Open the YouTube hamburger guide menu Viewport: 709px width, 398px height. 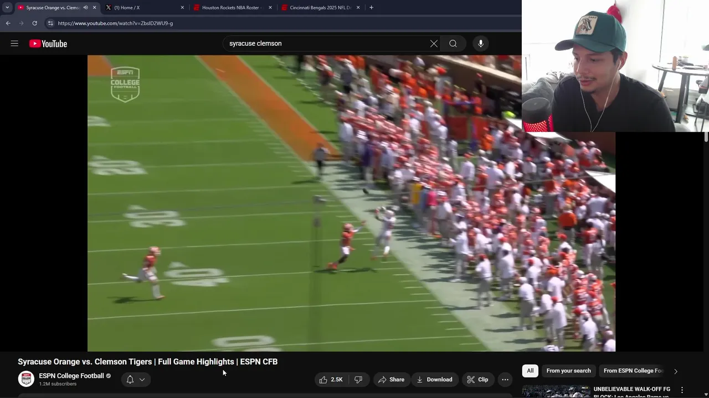14,44
